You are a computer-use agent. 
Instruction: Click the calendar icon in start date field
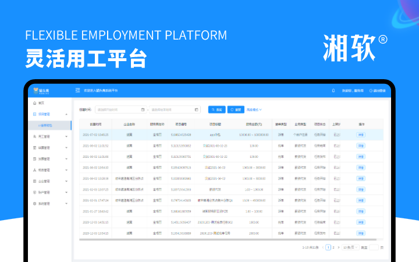click(x=143, y=109)
